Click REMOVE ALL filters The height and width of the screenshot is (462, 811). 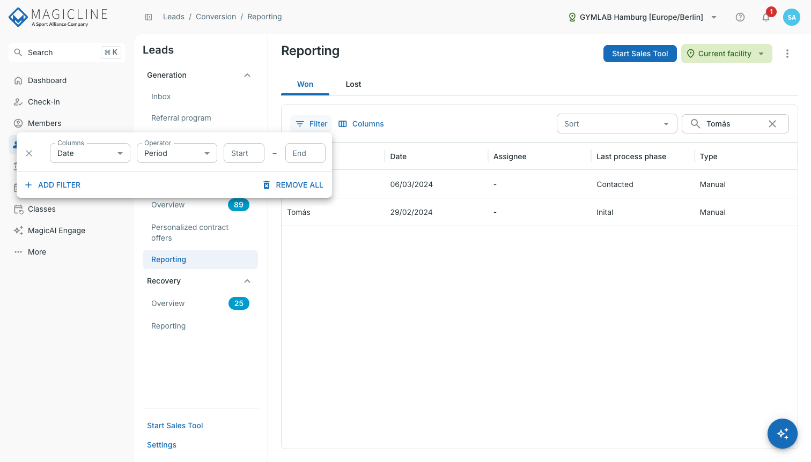click(293, 185)
